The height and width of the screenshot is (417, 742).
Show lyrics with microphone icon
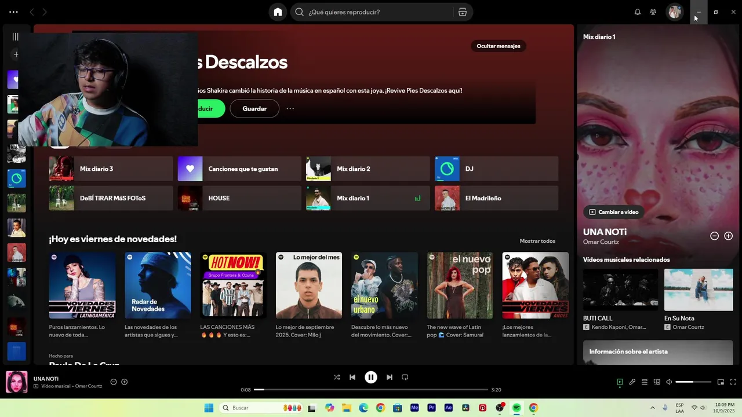(632, 382)
